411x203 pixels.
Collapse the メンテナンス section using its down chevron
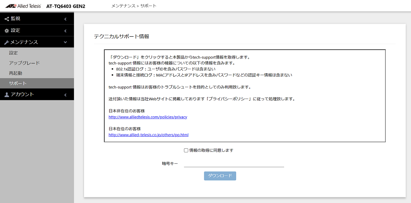65,42
